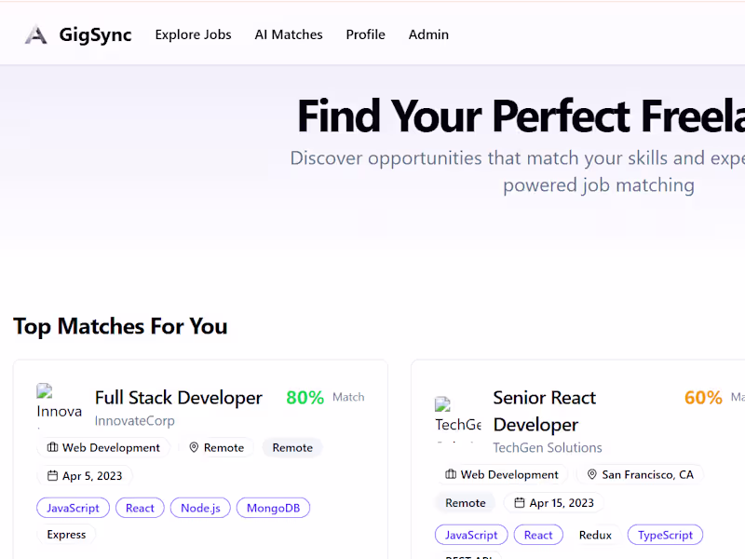Open the Profile page

tap(365, 34)
